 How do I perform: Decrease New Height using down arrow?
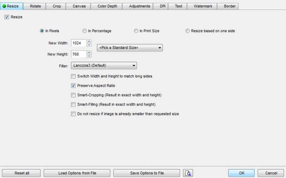point(89,56)
